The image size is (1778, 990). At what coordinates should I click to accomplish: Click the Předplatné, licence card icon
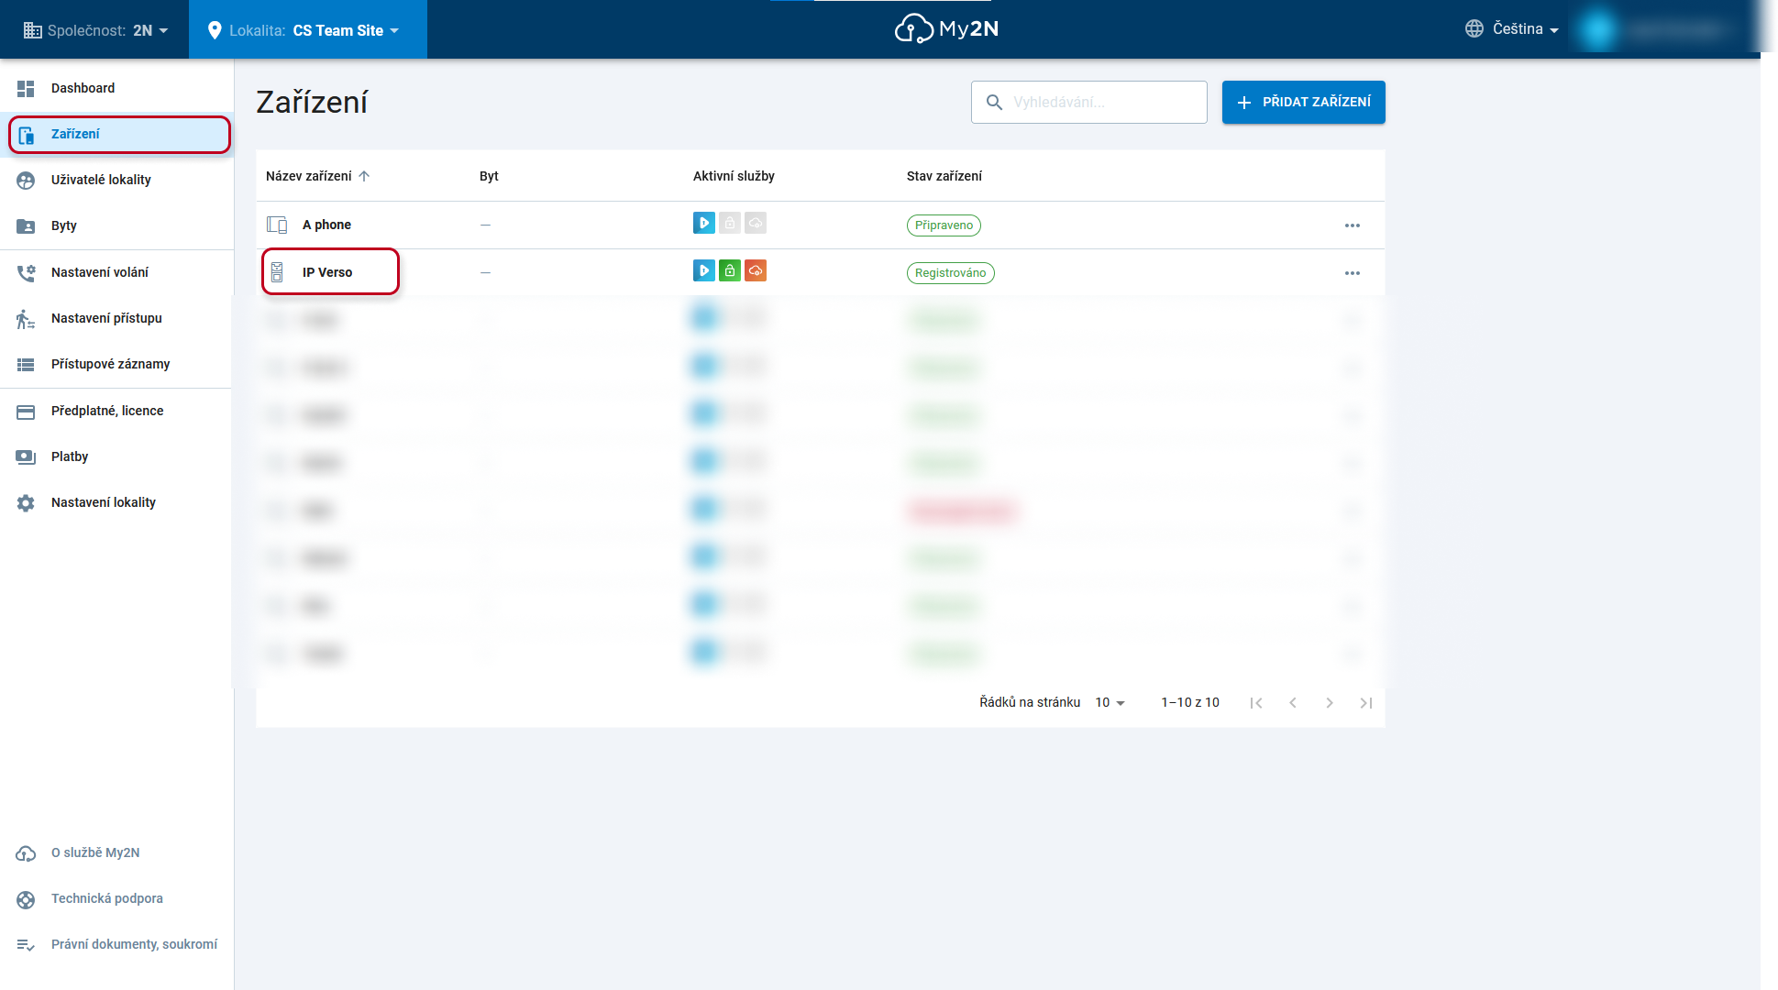26,412
